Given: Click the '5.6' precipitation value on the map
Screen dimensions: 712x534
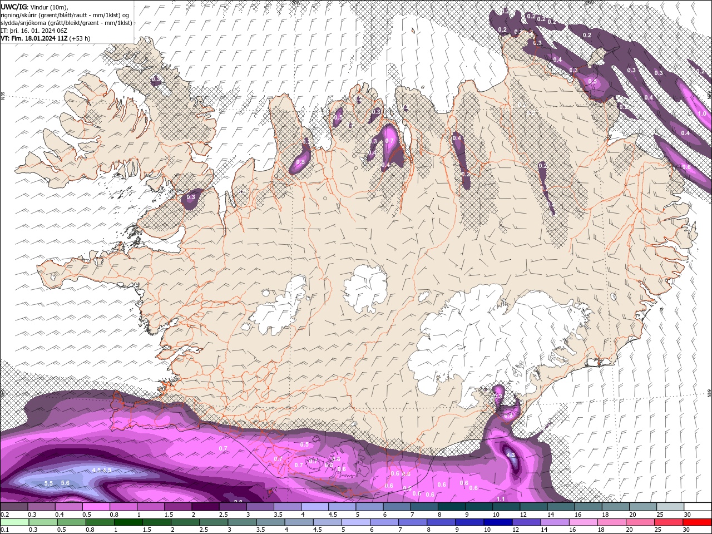Looking at the screenshot, I should (65, 483).
